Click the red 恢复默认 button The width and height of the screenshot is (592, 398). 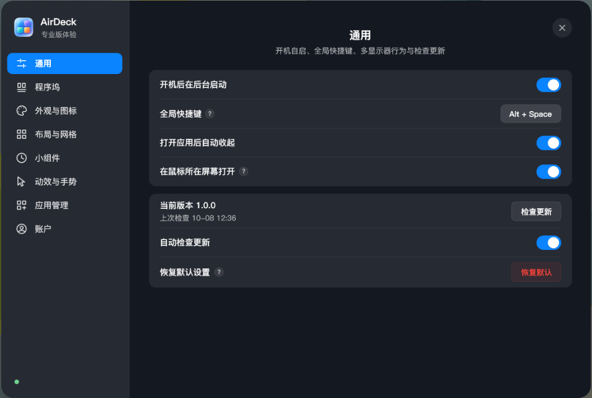[x=536, y=272]
